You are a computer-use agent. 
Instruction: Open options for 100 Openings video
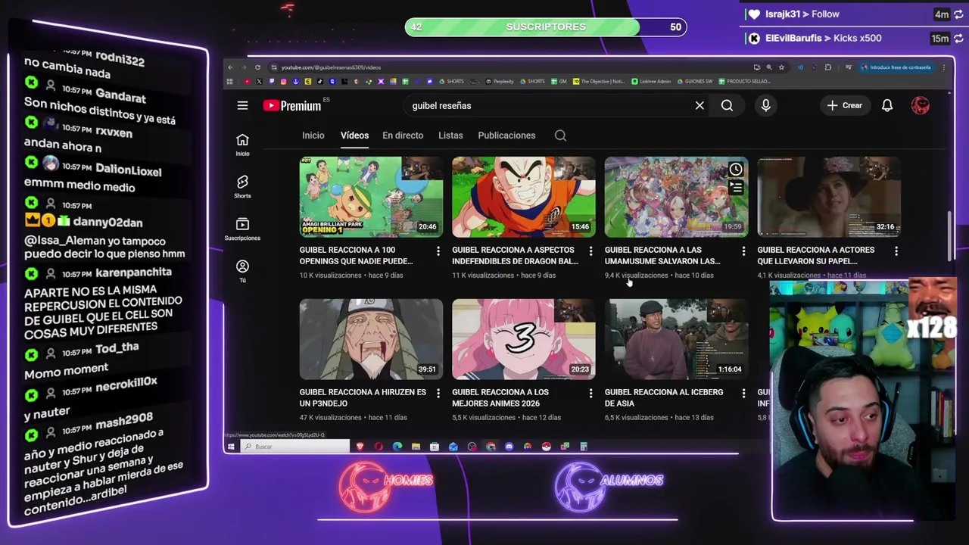[438, 251]
